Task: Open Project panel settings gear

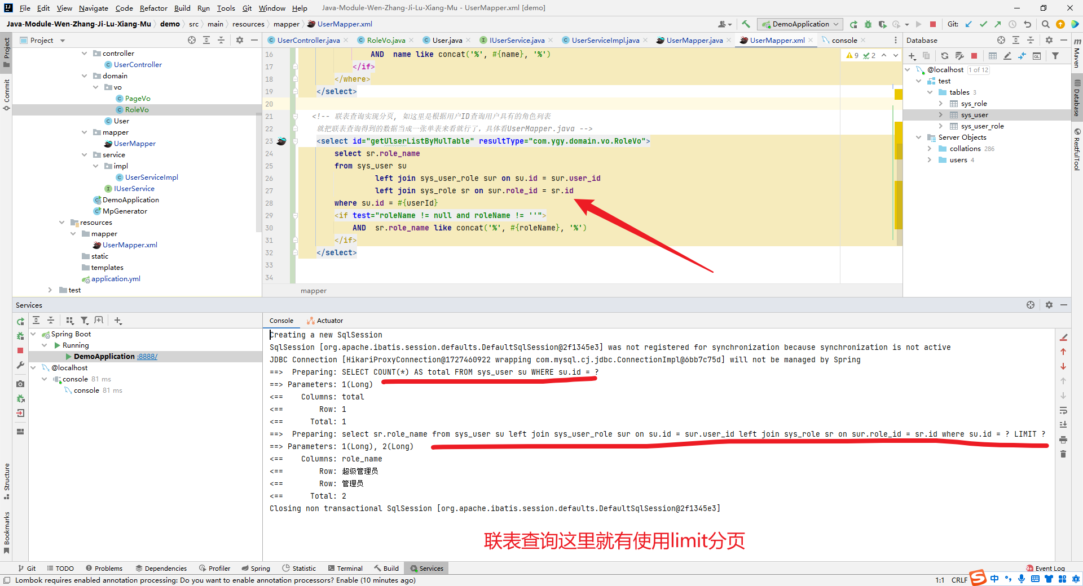Action: (x=240, y=40)
